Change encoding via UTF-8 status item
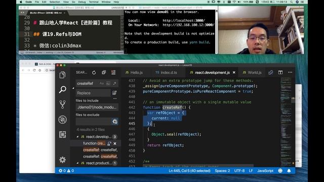The width and height of the screenshot is (324, 182). coord(239,171)
